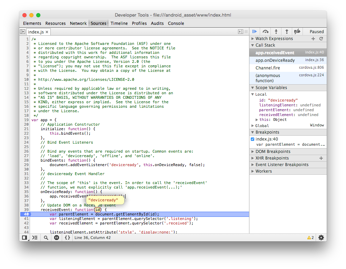Viewport: 346px width, 269px height.
Task: Select parentElement: undefined variable
Action: tap(286, 110)
